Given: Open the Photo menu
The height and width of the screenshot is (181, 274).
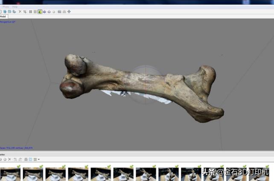Looking at the screenshot, I should tap(6, 7).
